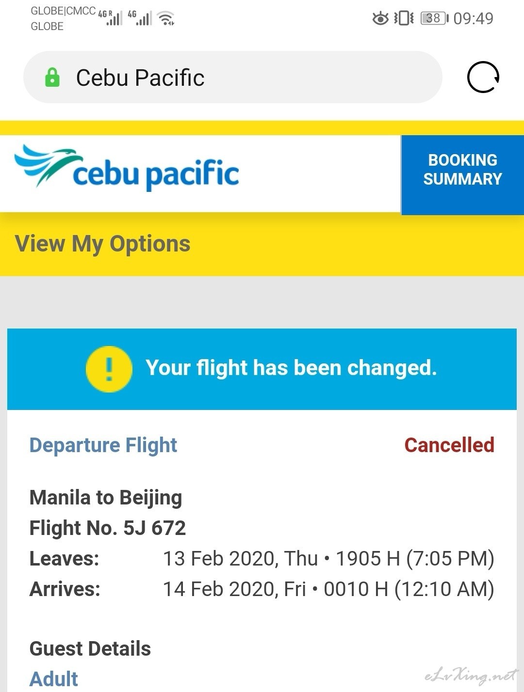Tap the green secure padlock icon

52,78
